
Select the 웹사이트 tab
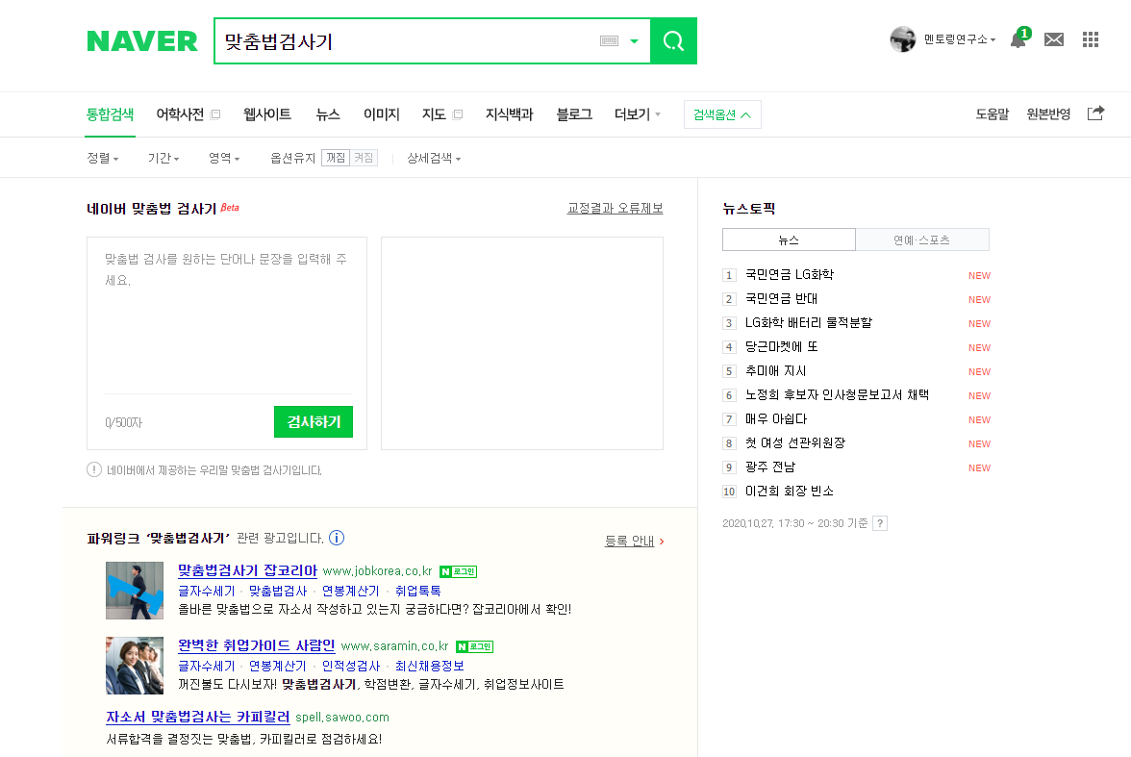coord(267,114)
